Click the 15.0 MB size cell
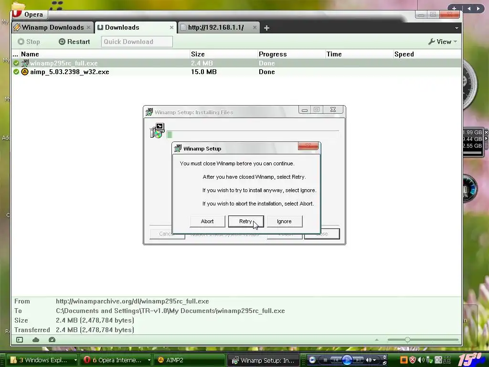489x367 pixels. 203,72
